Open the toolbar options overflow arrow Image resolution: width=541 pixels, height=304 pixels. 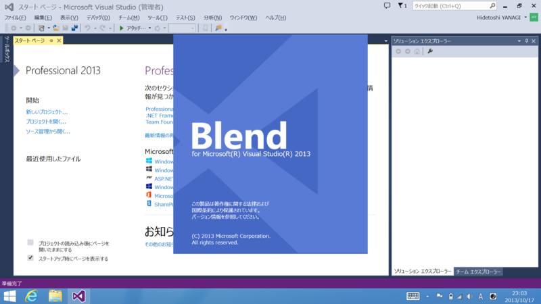[226, 30]
